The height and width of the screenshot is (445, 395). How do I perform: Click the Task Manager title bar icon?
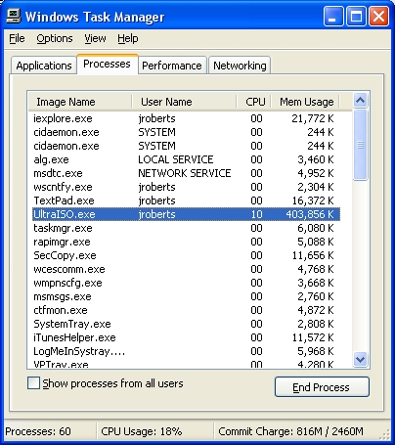[14, 16]
